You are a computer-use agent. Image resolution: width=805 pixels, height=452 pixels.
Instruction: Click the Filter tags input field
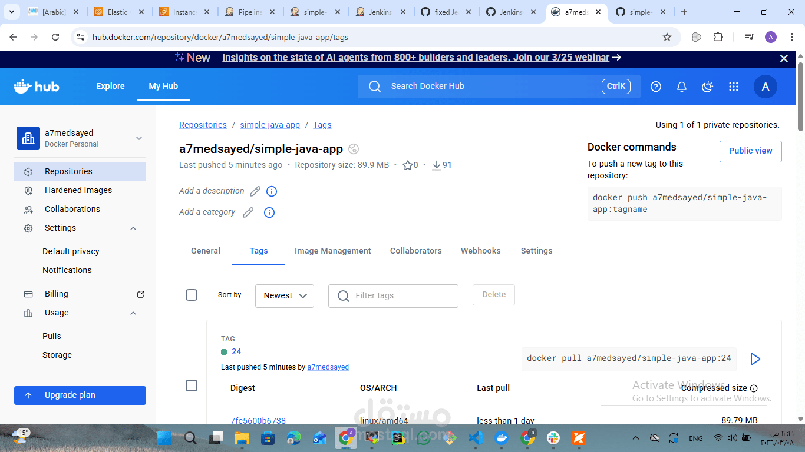393,296
